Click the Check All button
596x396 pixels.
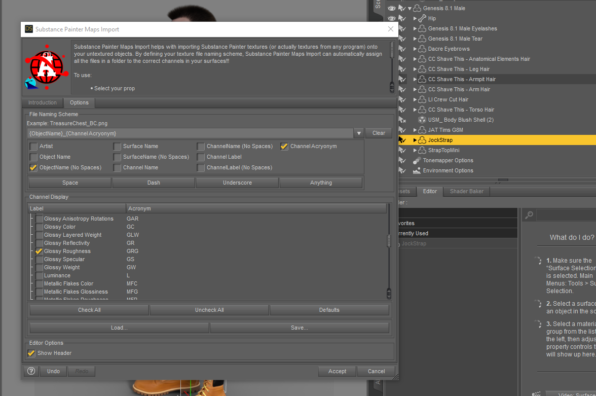[x=89, y=310]
